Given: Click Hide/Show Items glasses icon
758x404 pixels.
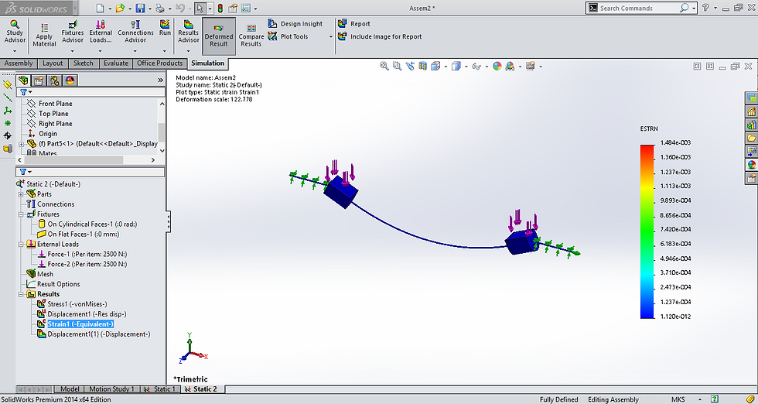Looking at the screenshot, I should (476, 67).
